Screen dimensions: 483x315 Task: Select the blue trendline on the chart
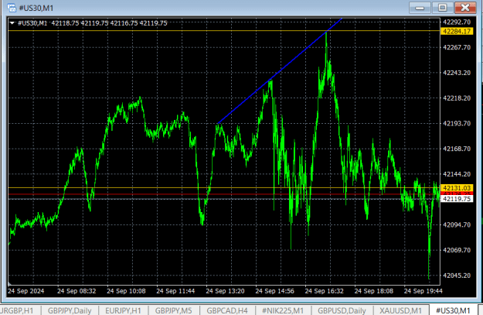pos(280,71)
